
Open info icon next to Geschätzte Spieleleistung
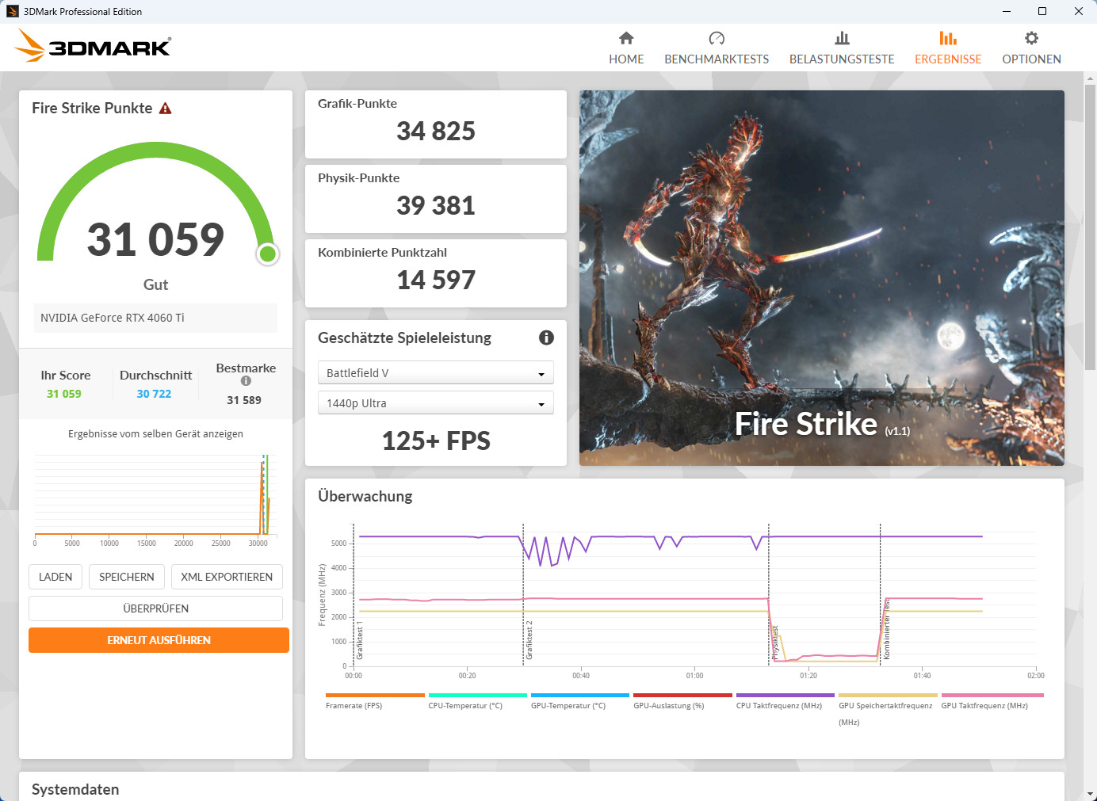point(546,338)
